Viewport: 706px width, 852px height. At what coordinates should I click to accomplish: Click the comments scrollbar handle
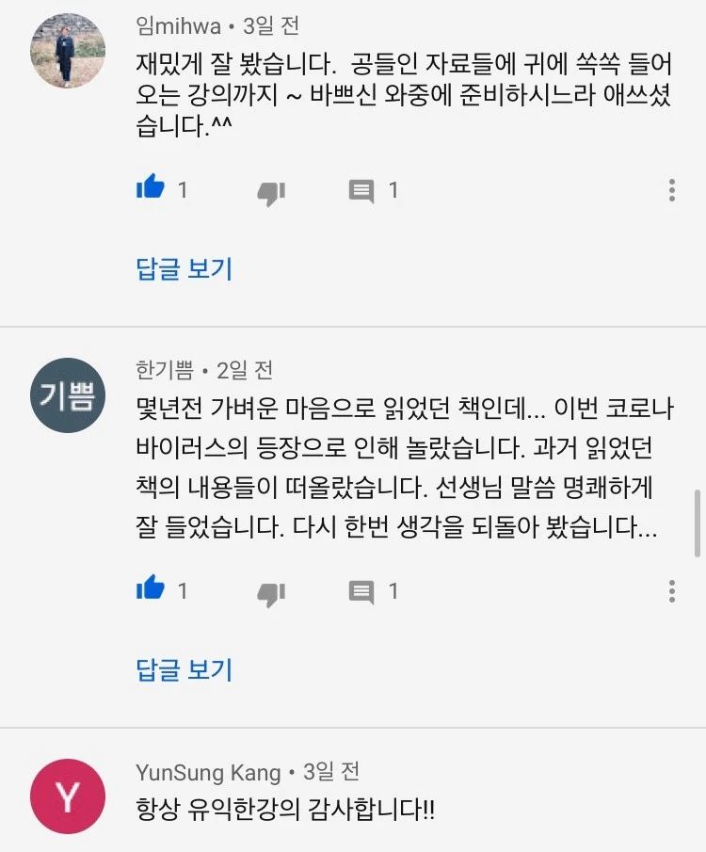(698, 522)
